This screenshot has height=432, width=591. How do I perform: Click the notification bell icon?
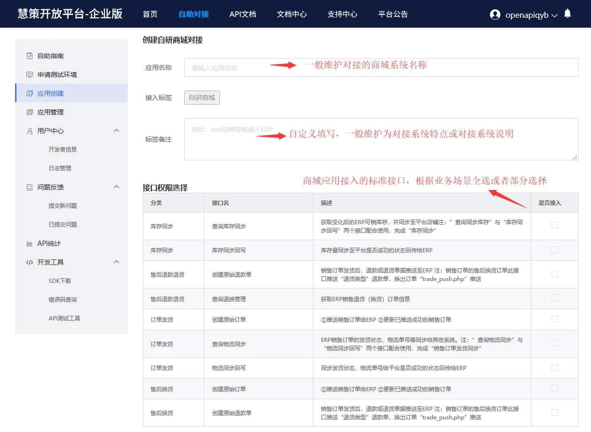click(568, 14)
